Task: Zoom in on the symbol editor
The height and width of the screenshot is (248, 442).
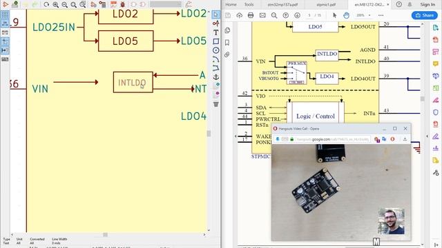Action: coord(55,5)
